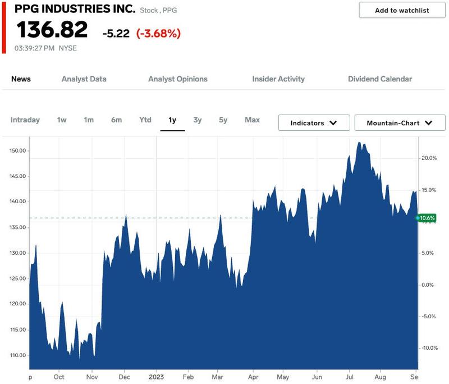Display the Max chart range
Image resolution: width=449 pixels, height=384 pixels.
(252, 120)
